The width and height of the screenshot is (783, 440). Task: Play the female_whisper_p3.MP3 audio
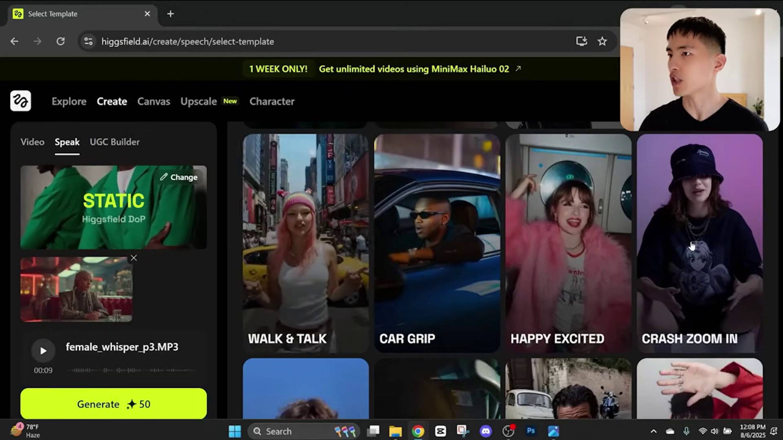(x=43, y=351)
